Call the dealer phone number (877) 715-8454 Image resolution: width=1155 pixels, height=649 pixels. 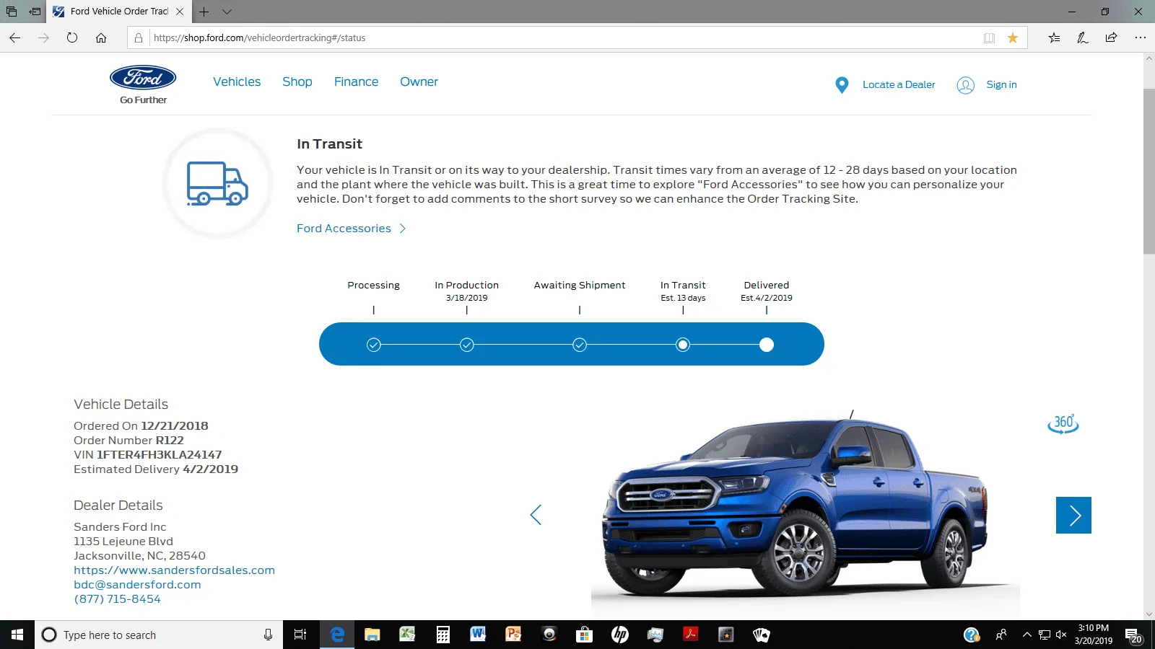[x=117, y=599]
